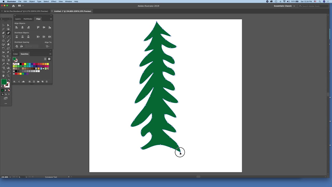The width and height of the screenshot is (332, 187).
Task: Select the Column Graph tool
Action: [x=8, y=68]
